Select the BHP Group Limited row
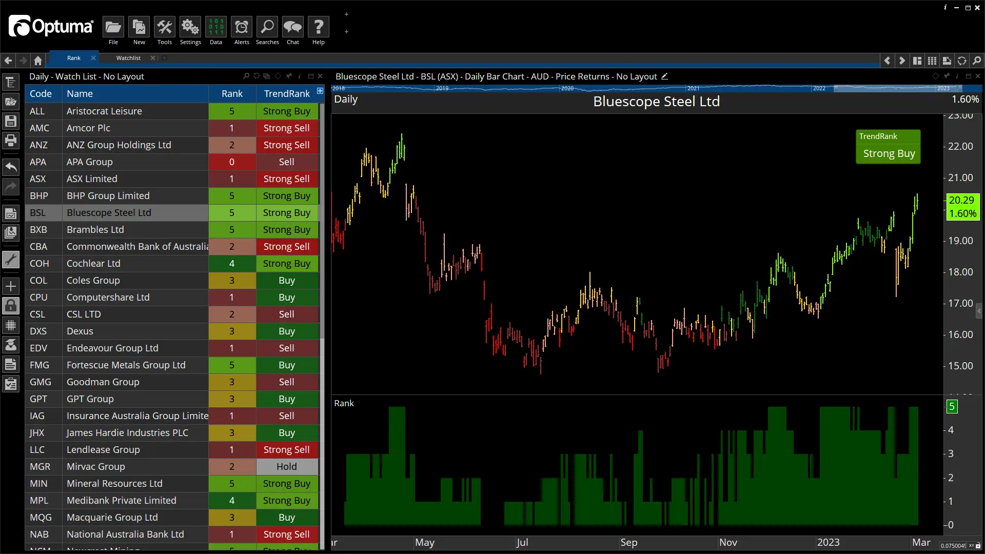The image size is (985, 554). 172,195
